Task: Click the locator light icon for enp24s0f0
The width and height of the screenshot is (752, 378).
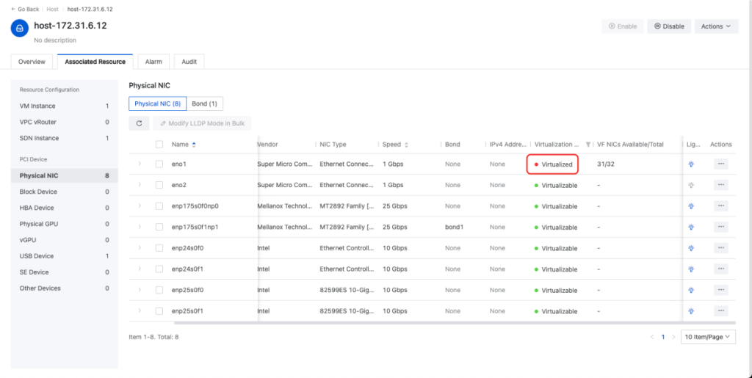Action: 690,249
